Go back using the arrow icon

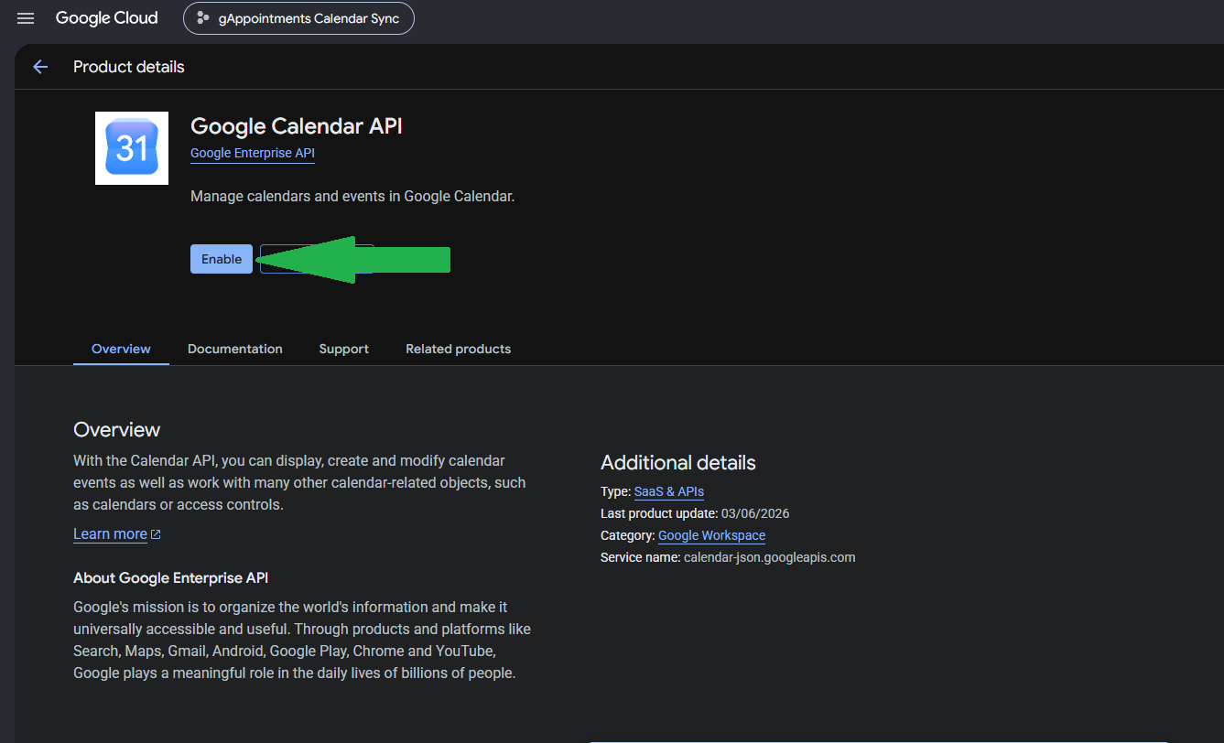40,67
